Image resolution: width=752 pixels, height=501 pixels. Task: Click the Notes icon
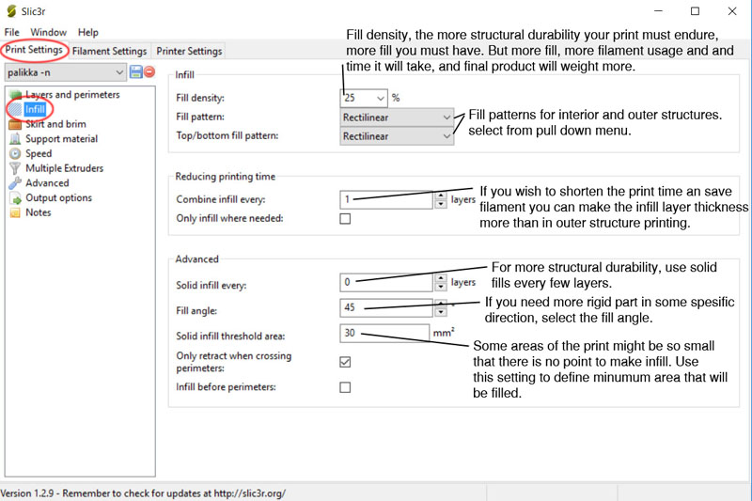pos(15,212)
